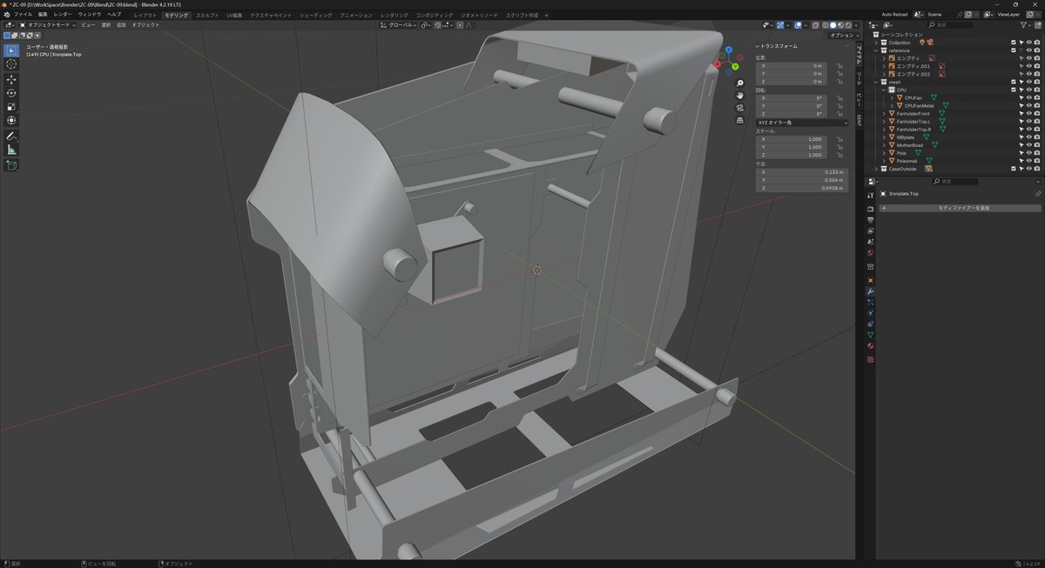Switch perspective/orthographic grid icon
Screen dimensions: 1045x568
(x=739, y=120)
